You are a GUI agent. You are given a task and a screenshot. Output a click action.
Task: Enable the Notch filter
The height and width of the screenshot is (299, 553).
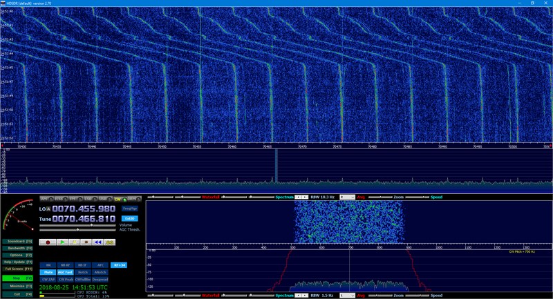click(82, 272)
